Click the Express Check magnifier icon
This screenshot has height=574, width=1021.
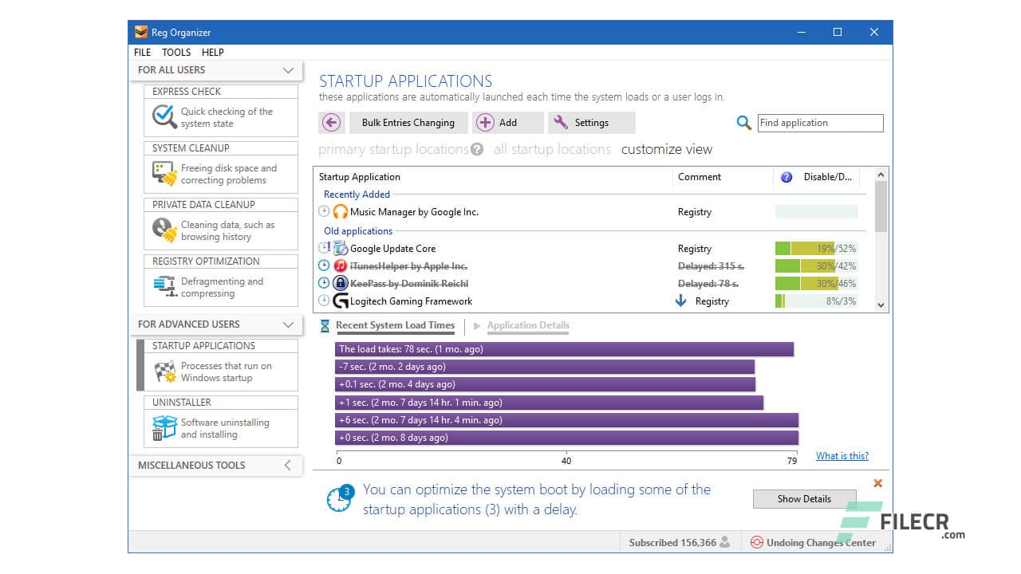coord(164,117)
